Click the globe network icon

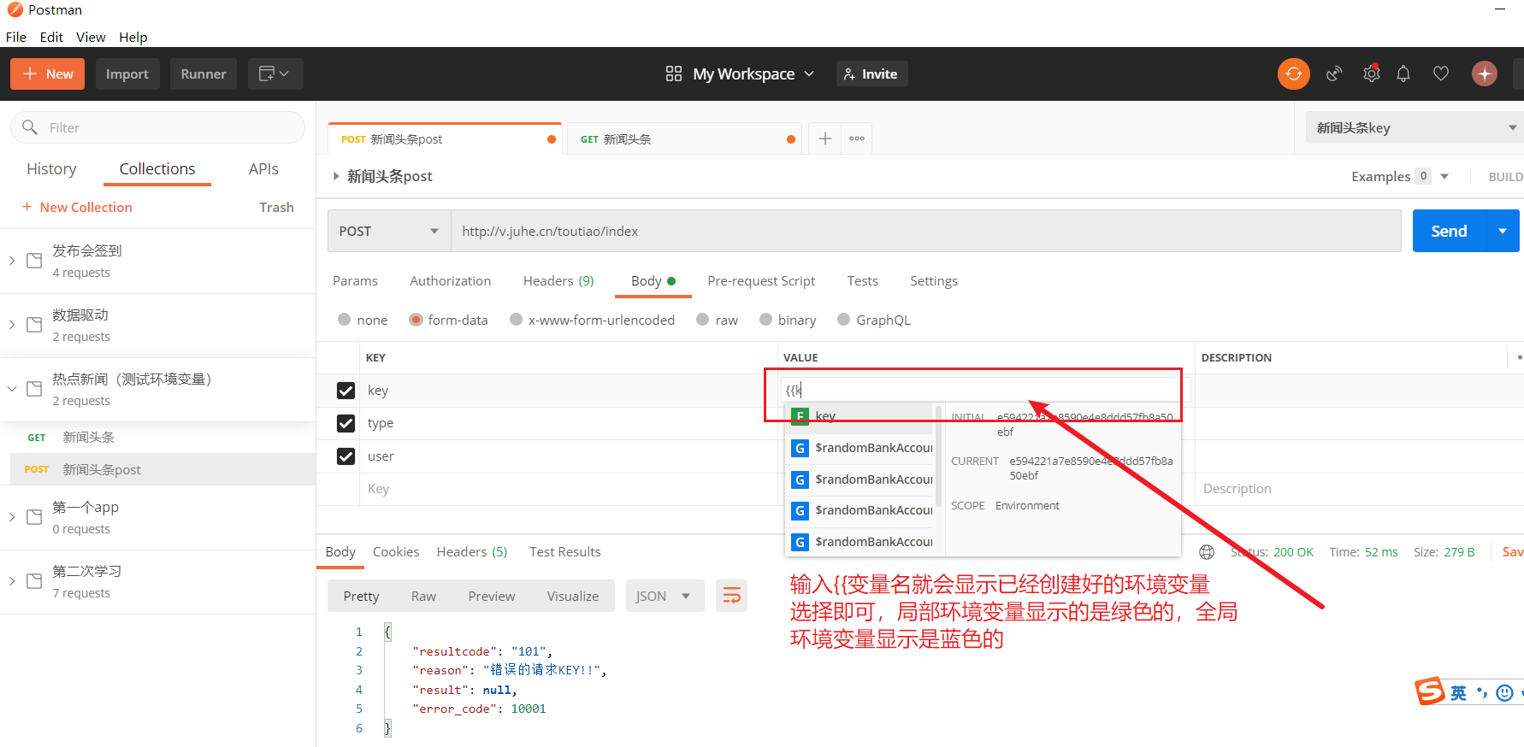1207,552
